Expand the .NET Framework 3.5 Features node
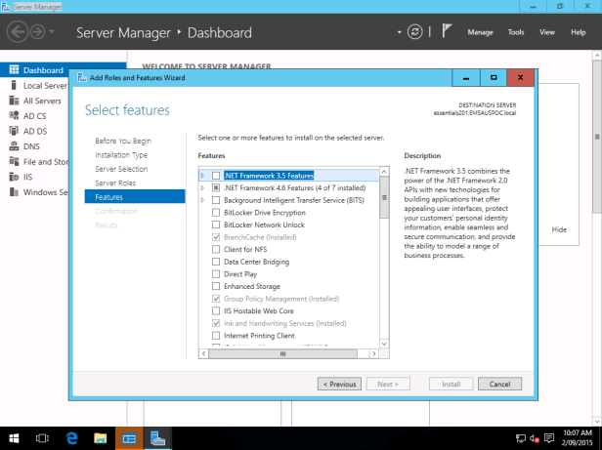Screen dimensions: 602x450 point(202,175)
